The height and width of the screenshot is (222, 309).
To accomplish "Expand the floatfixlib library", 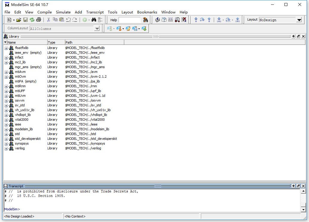I will click(6, 48).
